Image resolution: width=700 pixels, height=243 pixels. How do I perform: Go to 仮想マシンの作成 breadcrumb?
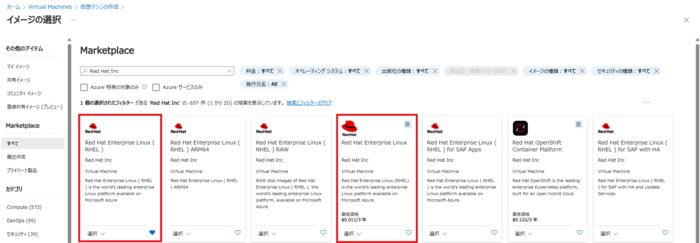coord(100,6)
